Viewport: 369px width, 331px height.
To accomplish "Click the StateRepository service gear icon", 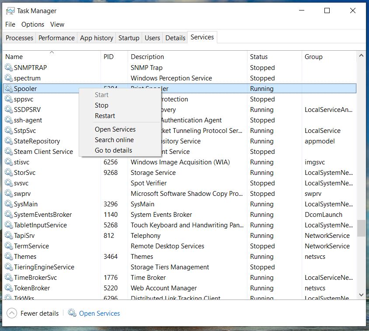I will pos(9,141).
